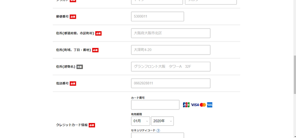Click the page vertical scrollbar thumb
Viewport: 296px width, 138px height.
(x=295, y=75)
